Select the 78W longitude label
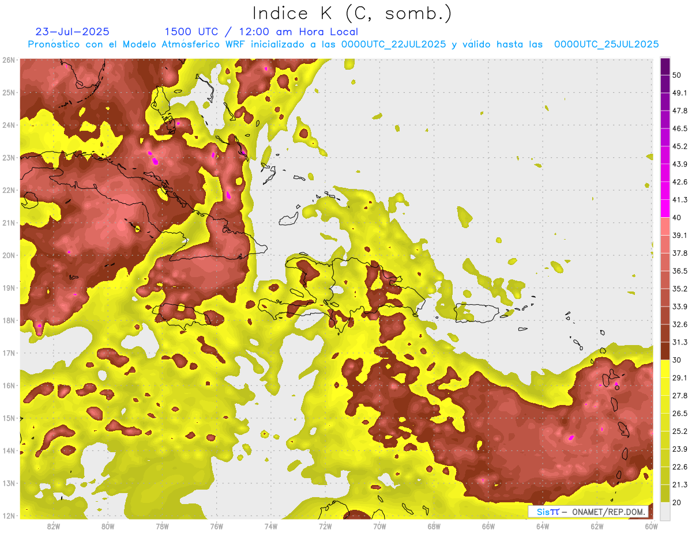Screen dimensions: 692x534 pos(162,526)
